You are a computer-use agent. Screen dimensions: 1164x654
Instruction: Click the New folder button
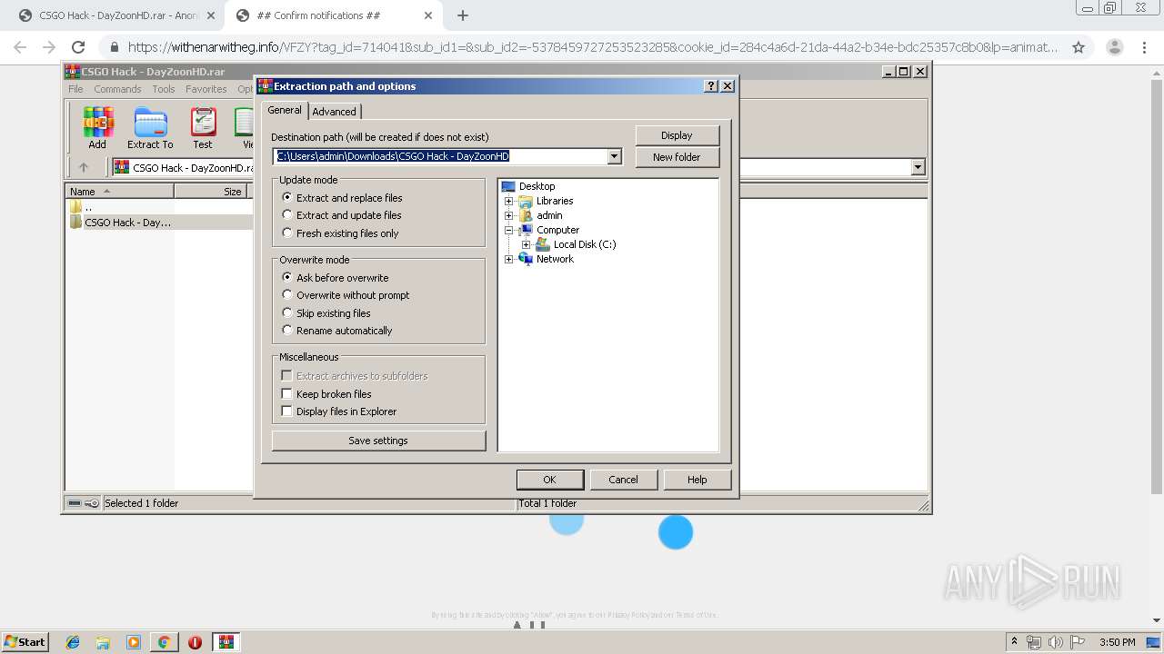677,157
